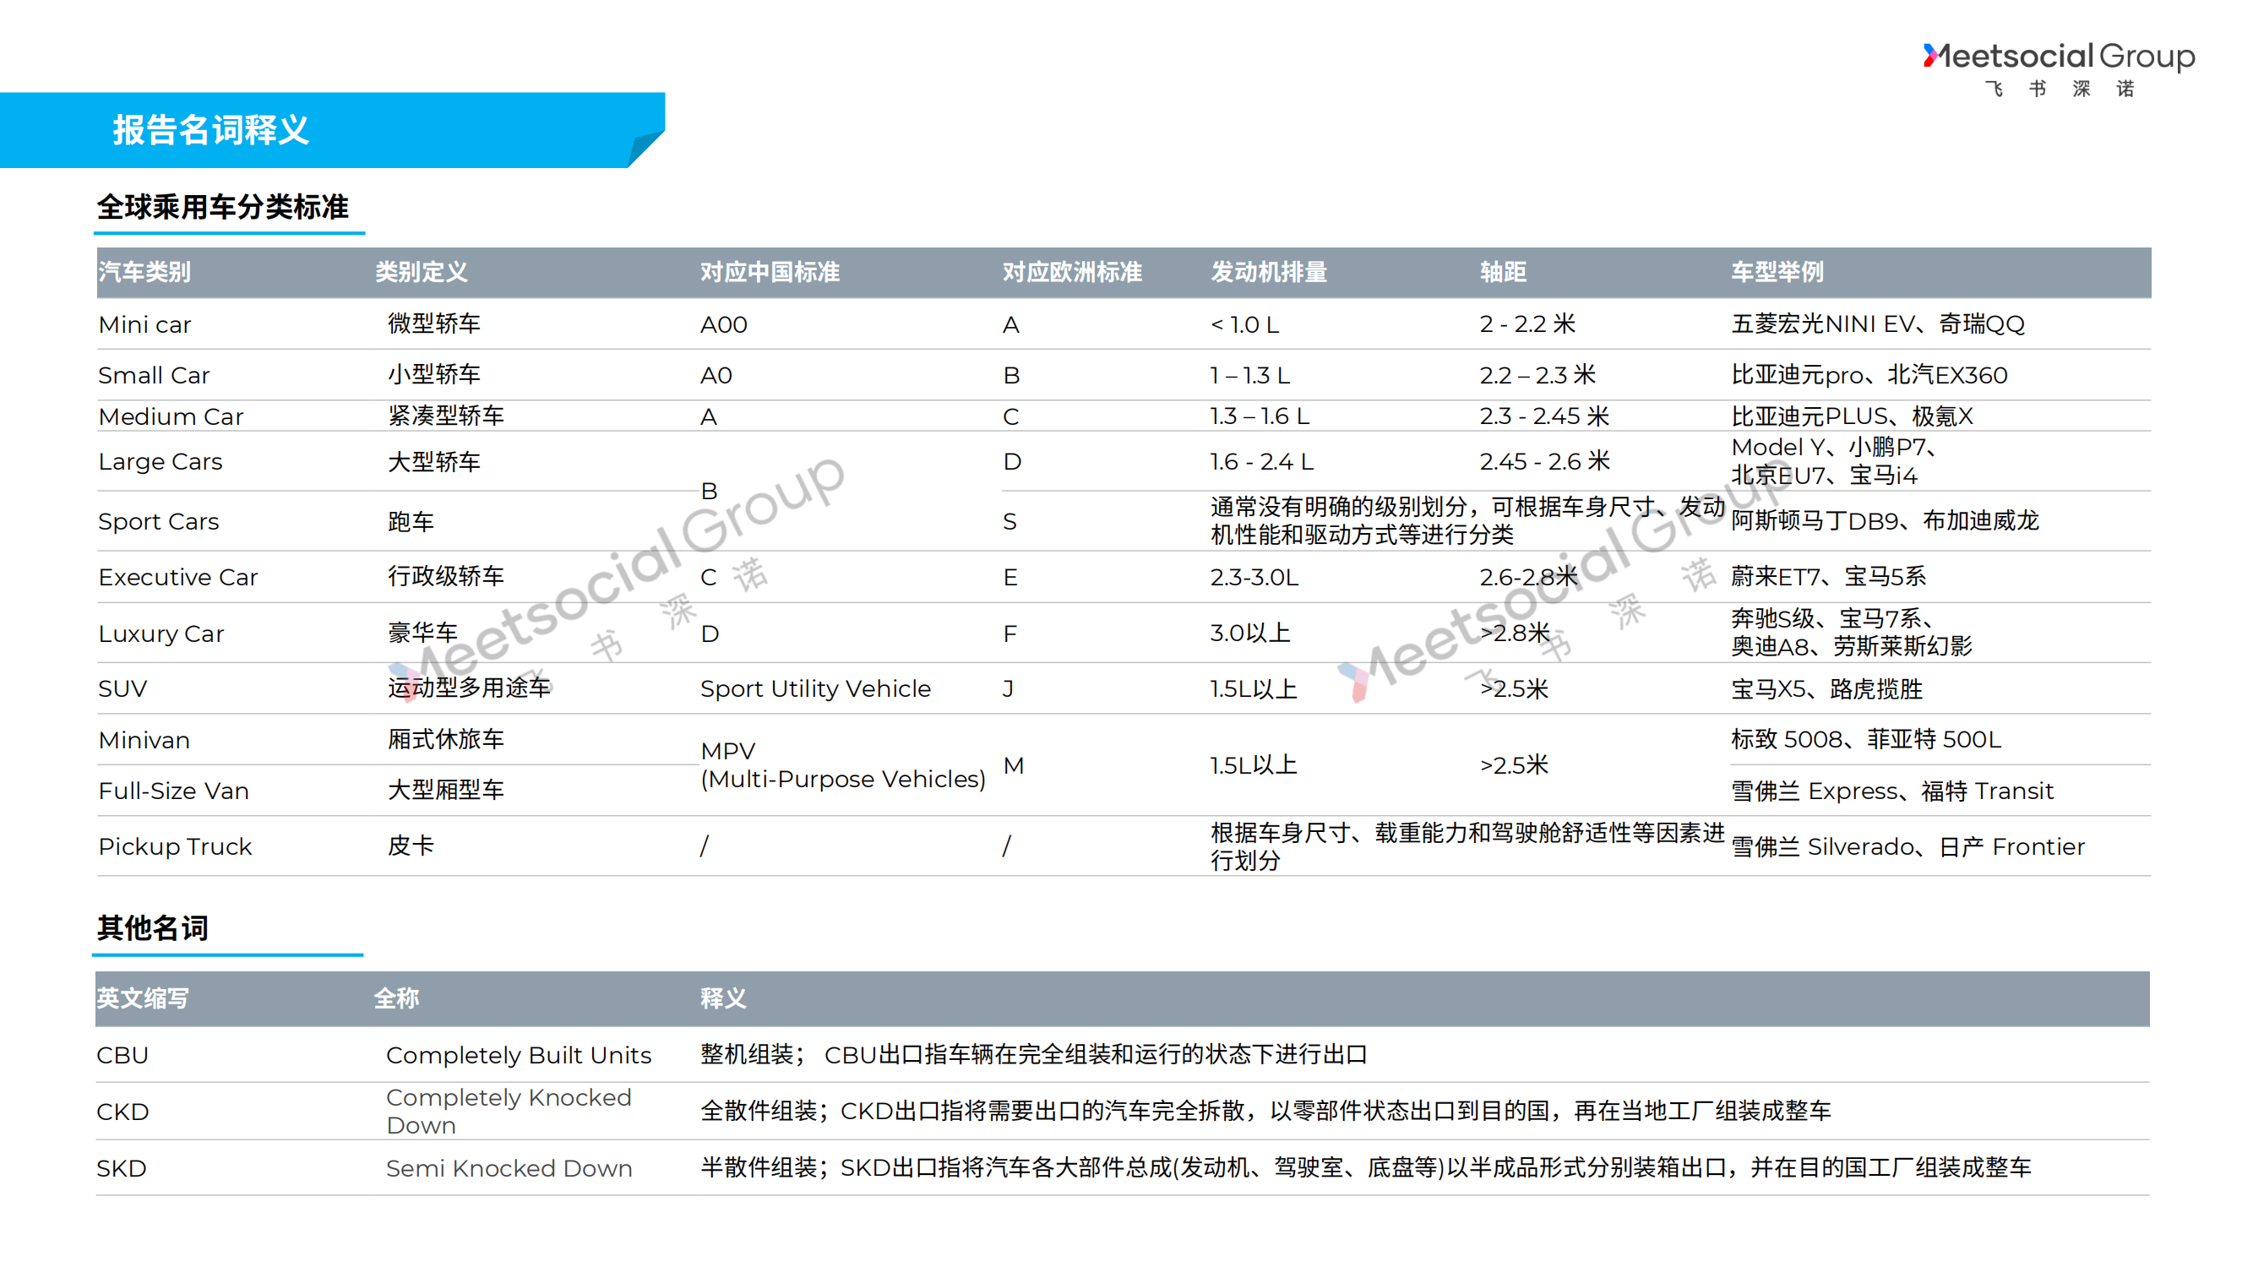Select the CBU abbreviation cell
Screen dimensions: 2253x1267
pyautogui.click(x=122, y=1054)
